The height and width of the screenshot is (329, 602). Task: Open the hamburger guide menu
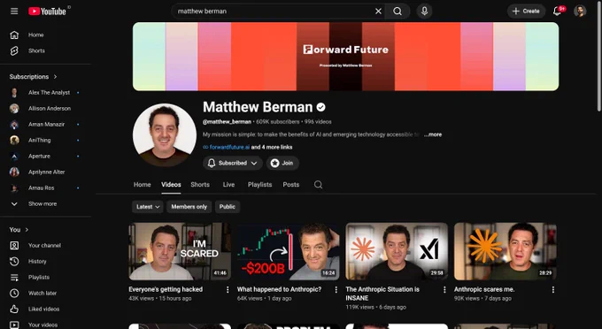click(14, 11)
